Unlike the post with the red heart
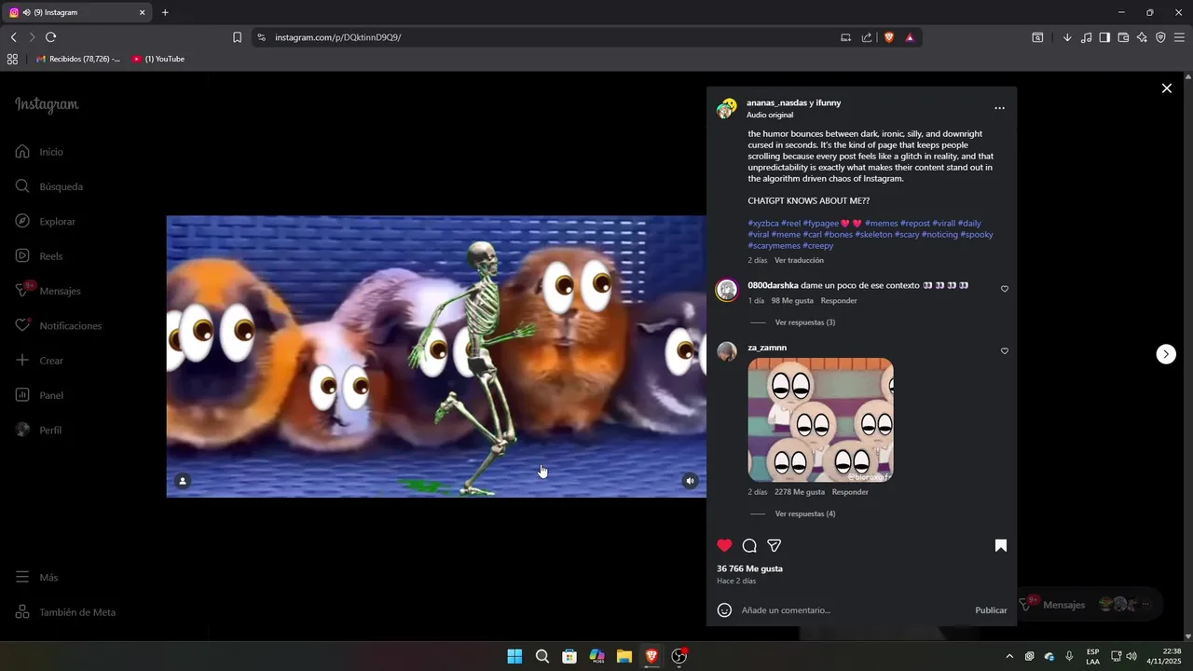Screen dimensions: 1193x671 tap(724, 545)
